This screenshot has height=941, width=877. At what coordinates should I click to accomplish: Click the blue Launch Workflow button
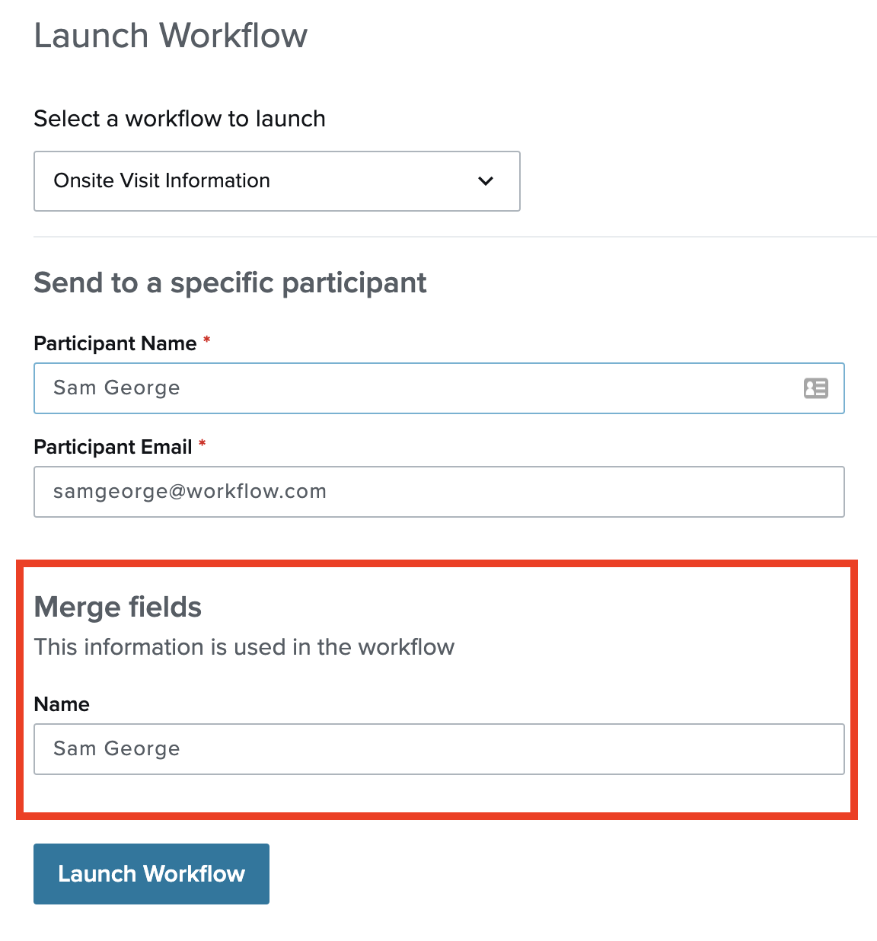(151, 874)
